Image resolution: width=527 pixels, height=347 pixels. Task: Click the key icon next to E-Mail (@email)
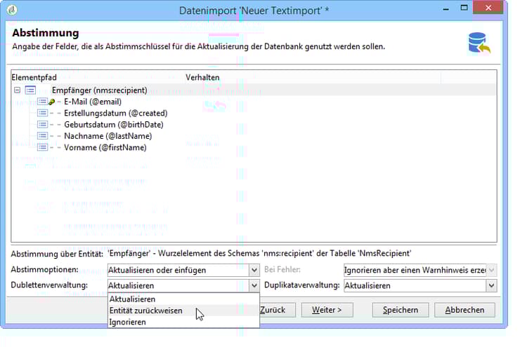coord(52,102)
